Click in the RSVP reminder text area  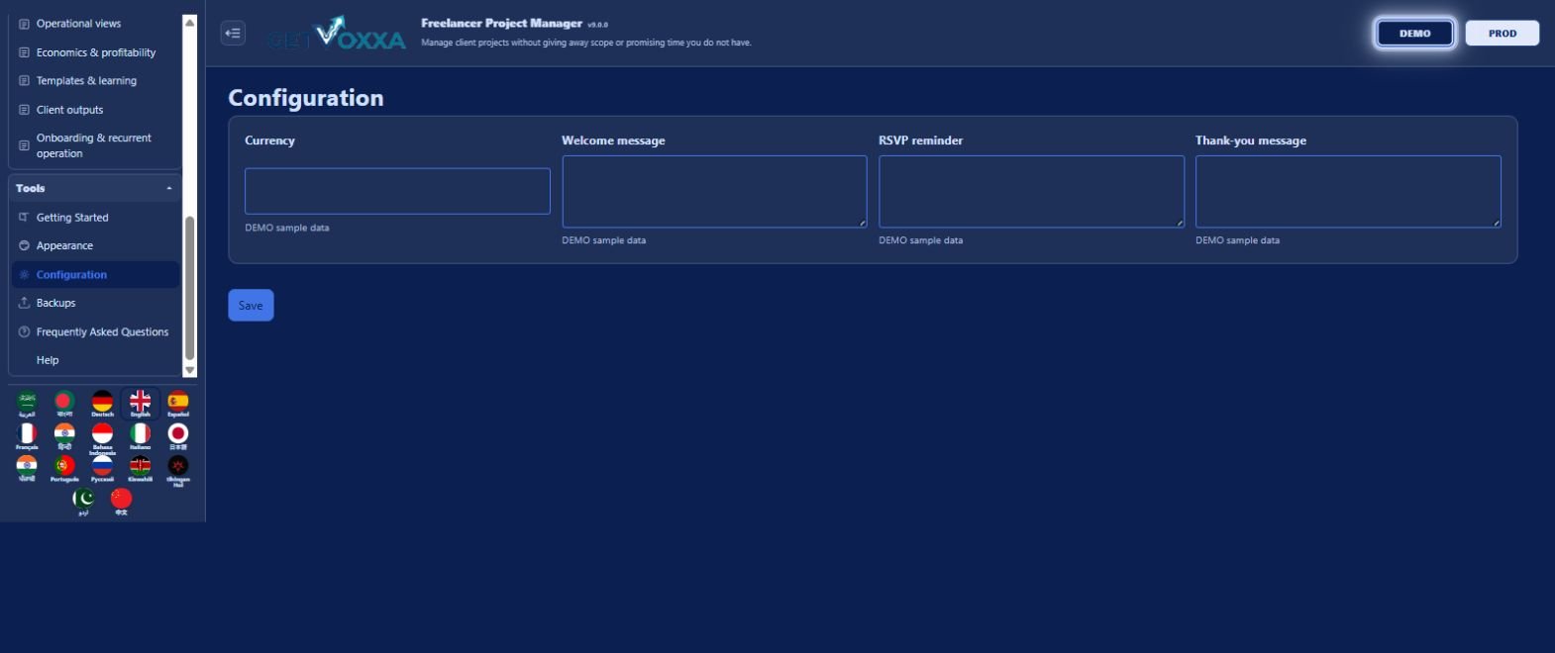click(x=1031, y=191)
